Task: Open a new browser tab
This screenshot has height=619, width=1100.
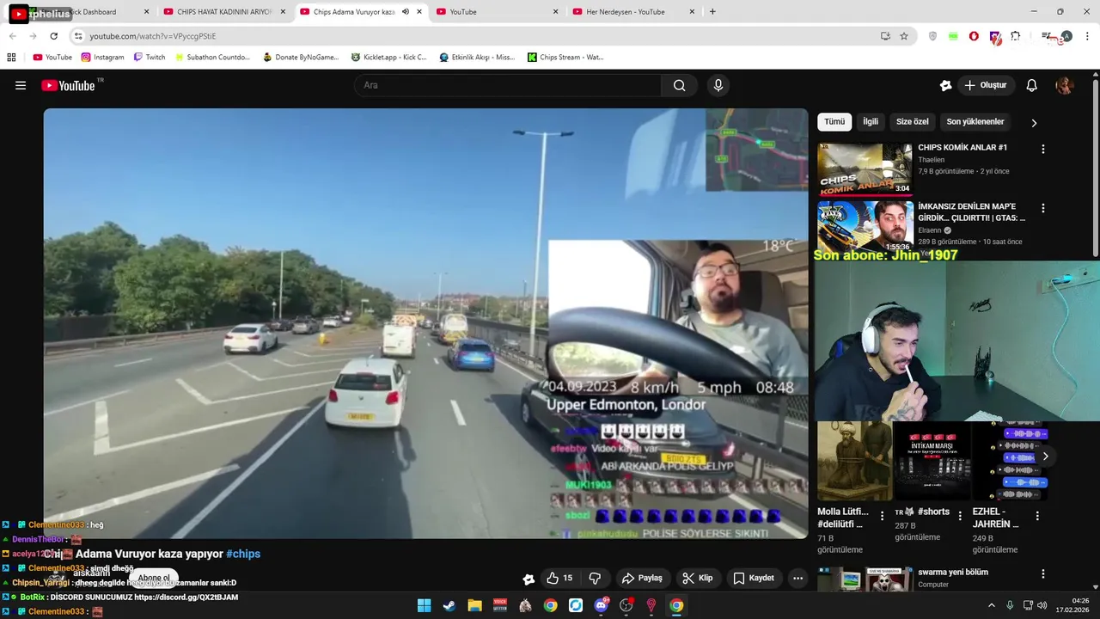Action: pos(712,12)
